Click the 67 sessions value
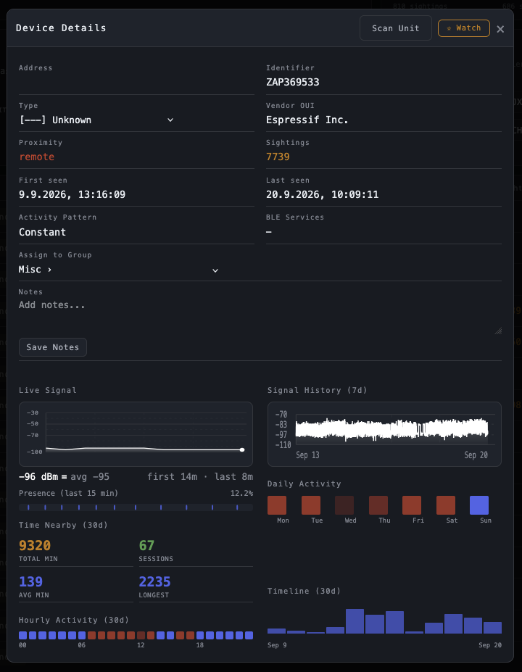Screen dimensions: 522x672 [146, 546]
